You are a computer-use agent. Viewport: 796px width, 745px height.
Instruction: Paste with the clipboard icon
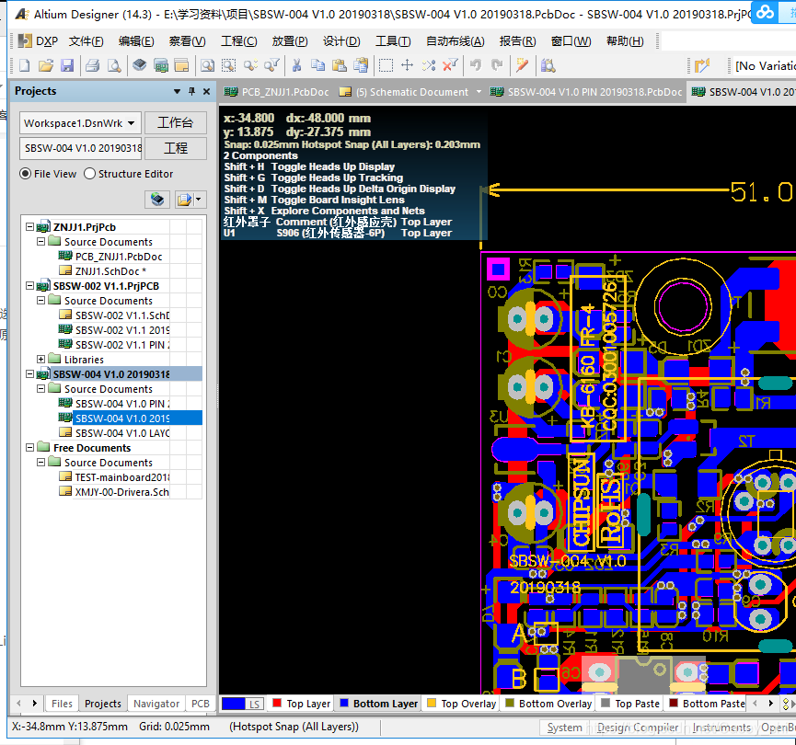[340, 65]
